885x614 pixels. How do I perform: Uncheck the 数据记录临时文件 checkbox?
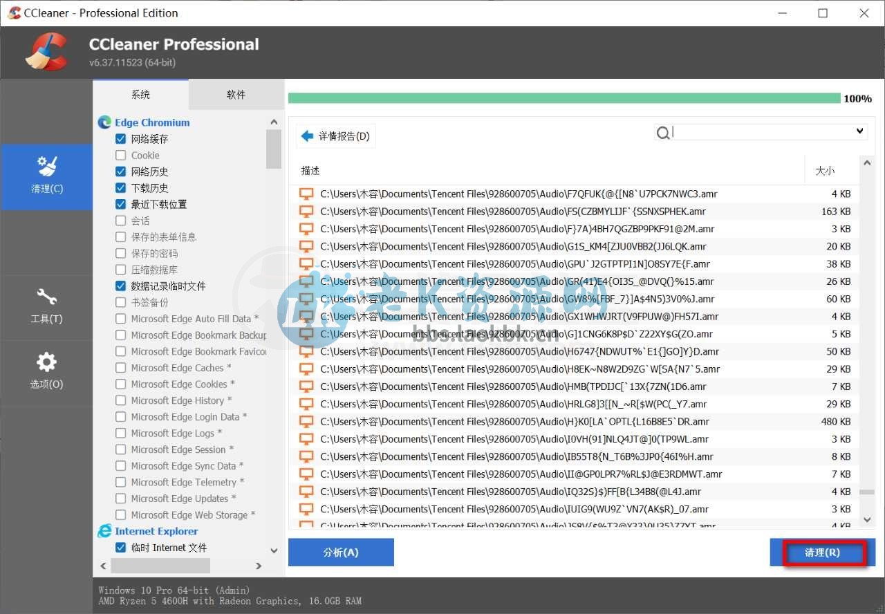(x=121, y=286)
